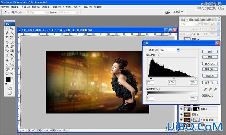Open the 通道(C) RGB channel dropdown
This screenshot has height=135, width=226.
pyautogui.click(x=178, y=50)
